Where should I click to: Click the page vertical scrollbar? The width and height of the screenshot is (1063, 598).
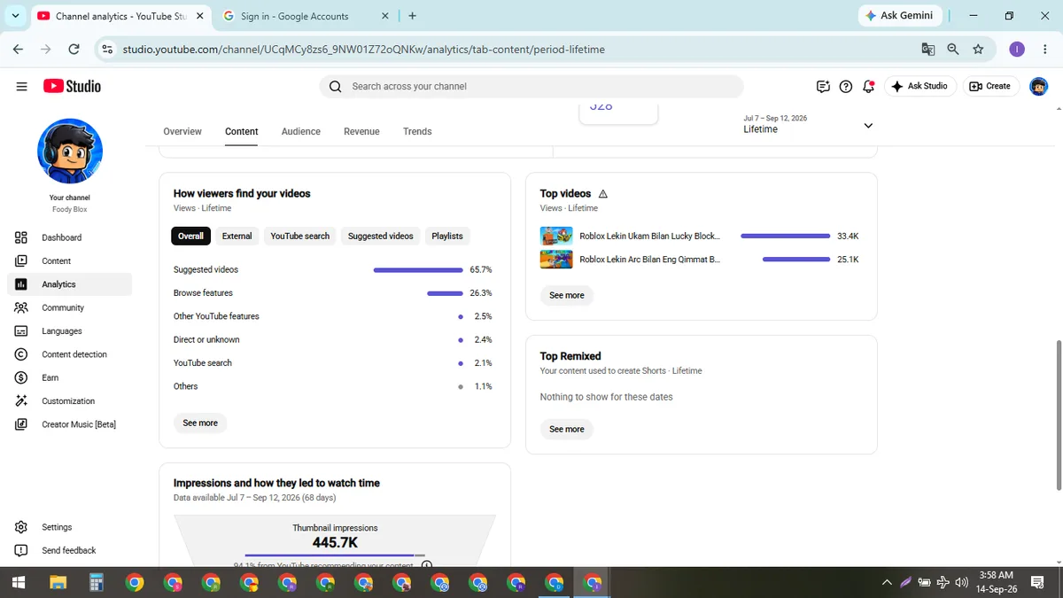(1059, 414)
